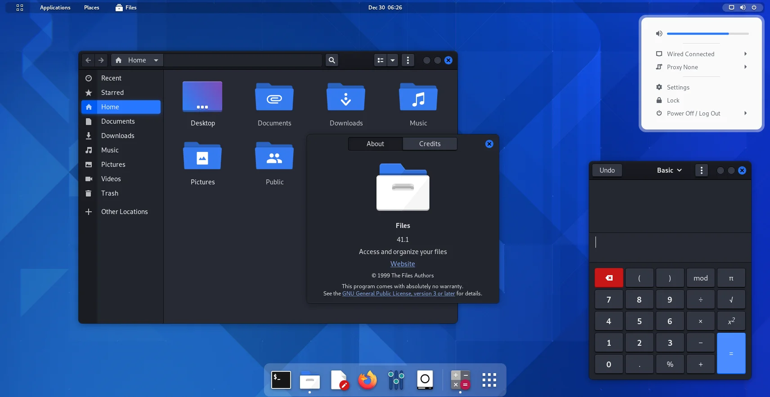Expand the Proxy None submenu
The width and height of the screenshot is (770, 397).
(745, 67)
